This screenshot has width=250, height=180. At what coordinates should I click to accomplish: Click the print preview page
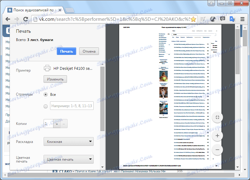pos(170,97)
